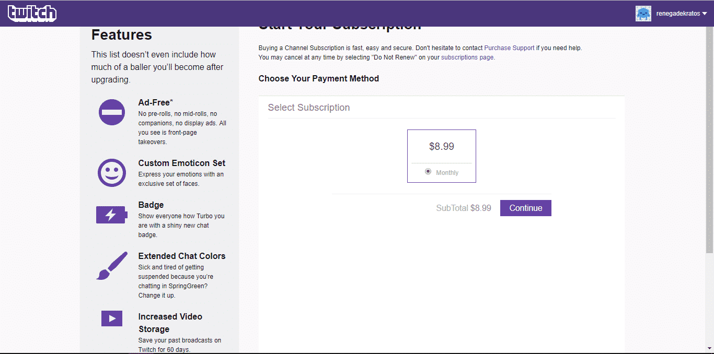Image resolution: width=714 pixels, height=354 pixels.
Task: Click the Choose Your Payment Method heading
Action: tap(318, 78)
